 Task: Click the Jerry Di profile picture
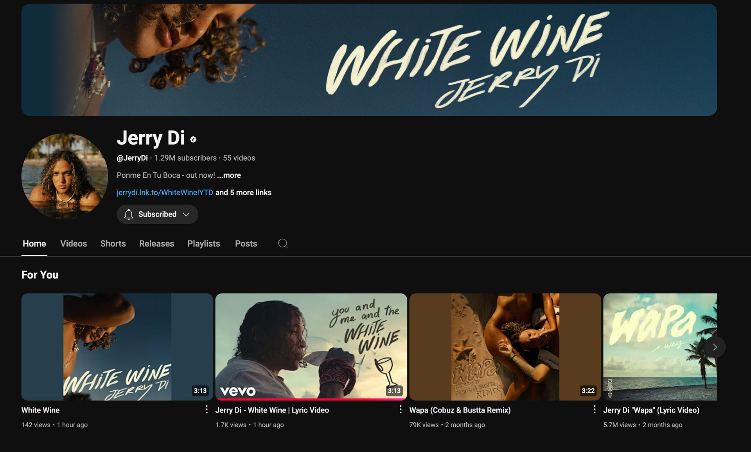65,176
